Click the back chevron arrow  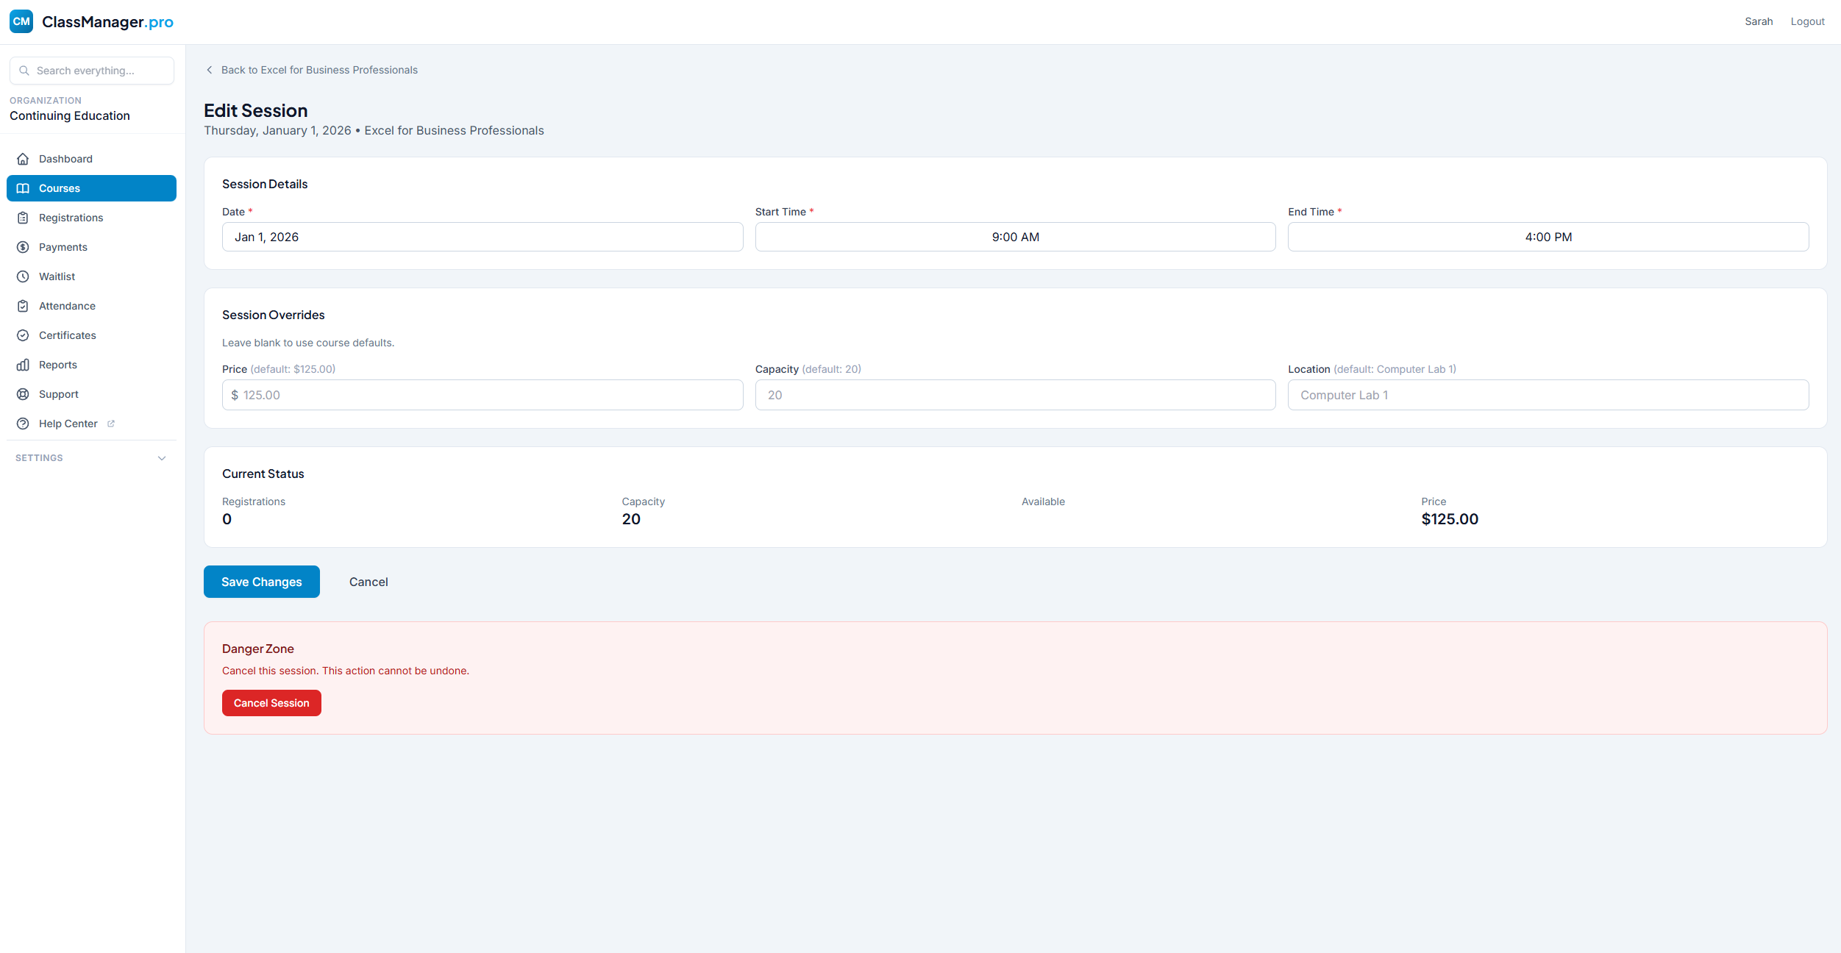[209, 69]
